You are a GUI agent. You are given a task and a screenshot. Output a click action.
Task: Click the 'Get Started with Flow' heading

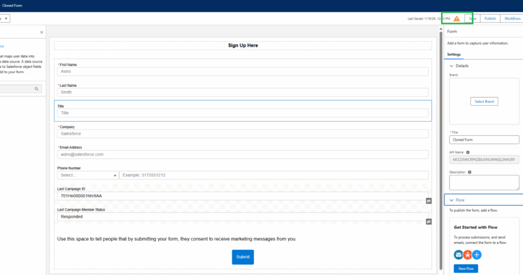pos(476,227)
